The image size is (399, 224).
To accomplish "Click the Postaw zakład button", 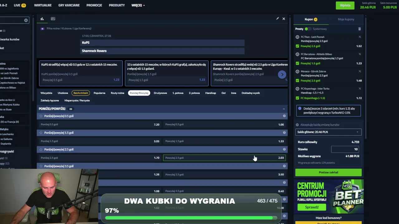I will 329,172.
